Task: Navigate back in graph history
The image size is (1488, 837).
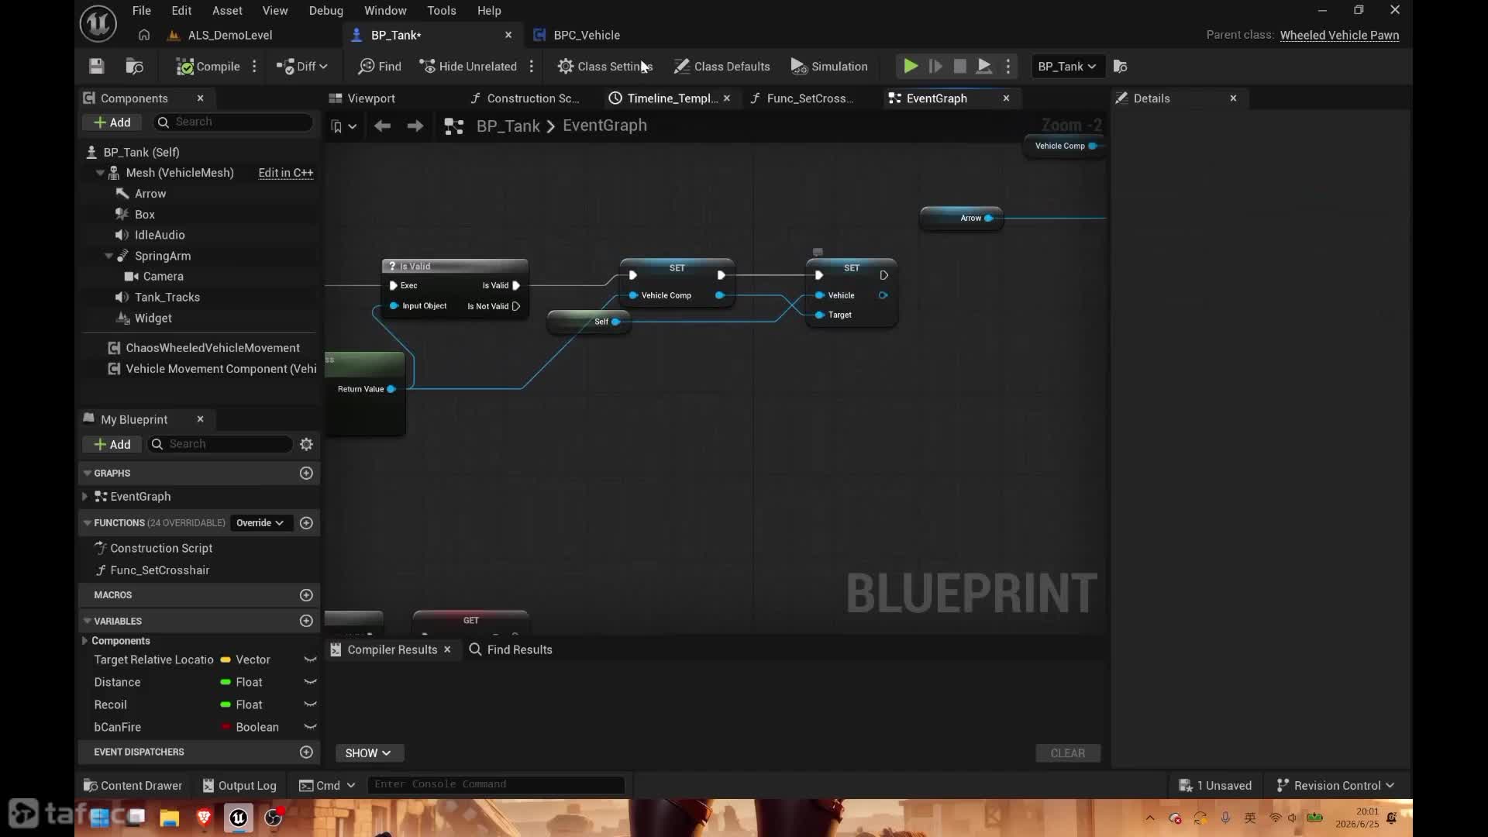Action: point(382,126)
